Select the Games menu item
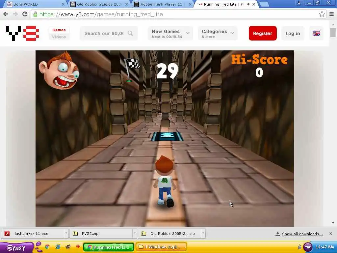This screenshot has width=337, height=253. [x=59, y=30]
